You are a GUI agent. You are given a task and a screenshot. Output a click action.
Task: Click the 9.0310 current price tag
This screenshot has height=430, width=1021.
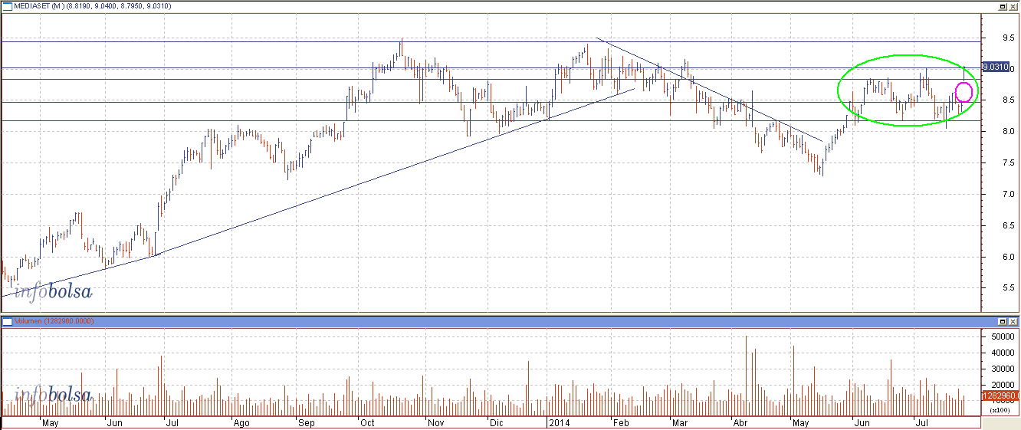coord(995,67)
